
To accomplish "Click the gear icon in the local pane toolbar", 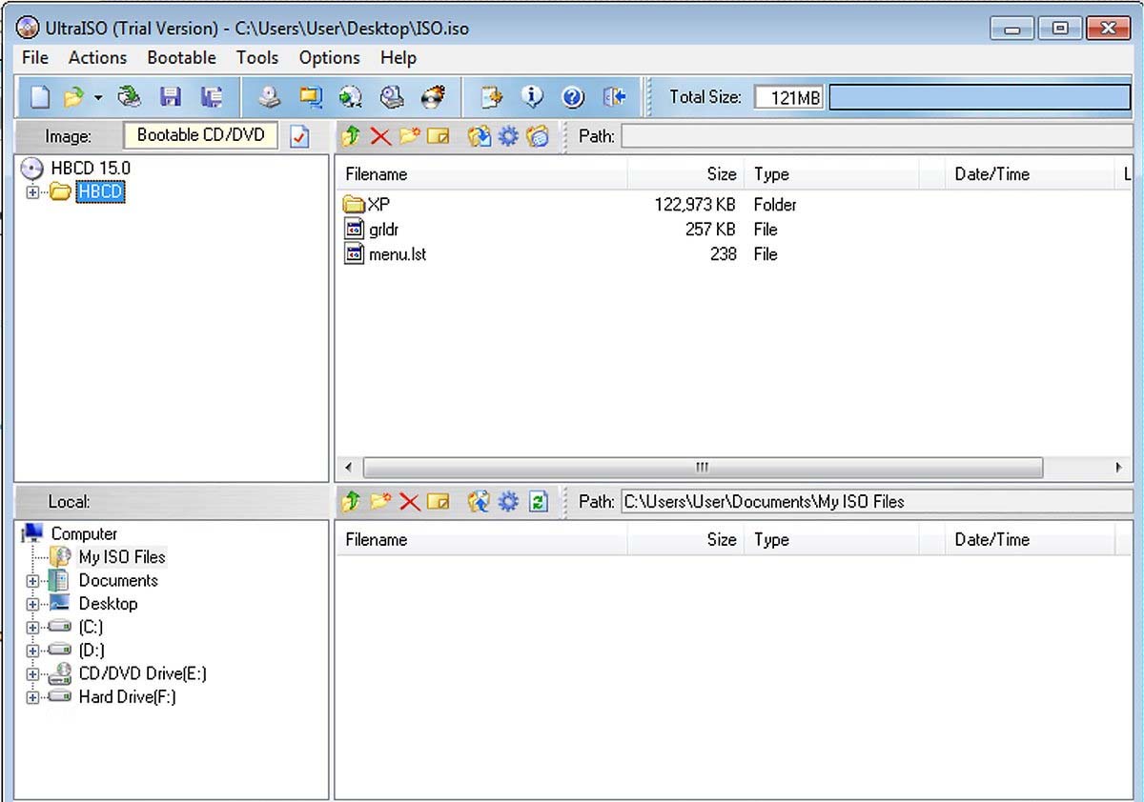I will 508,501.
